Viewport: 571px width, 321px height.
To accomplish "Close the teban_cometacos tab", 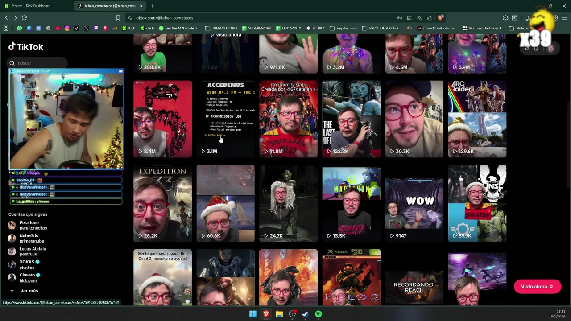I will 141,6.
